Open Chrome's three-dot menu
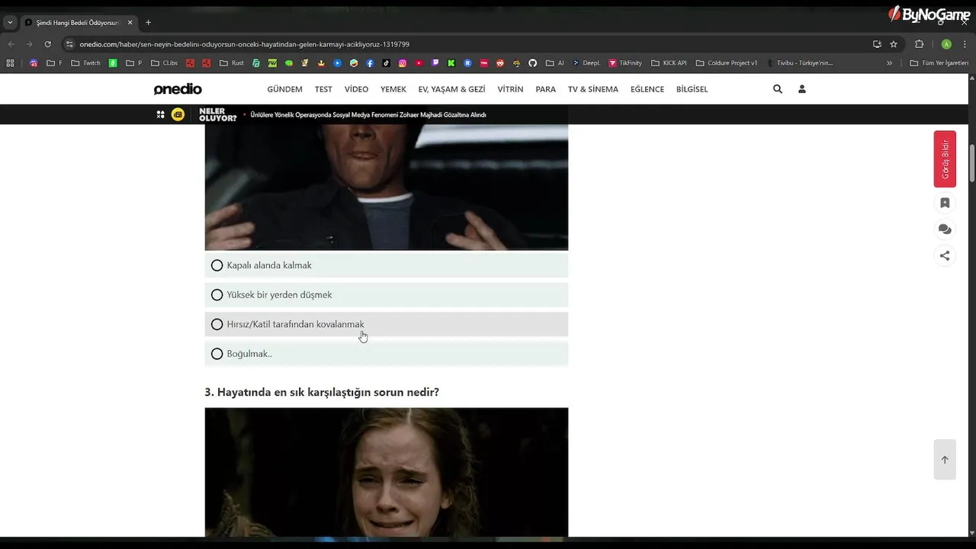This screenshot has height=549, width=976. 965,44
